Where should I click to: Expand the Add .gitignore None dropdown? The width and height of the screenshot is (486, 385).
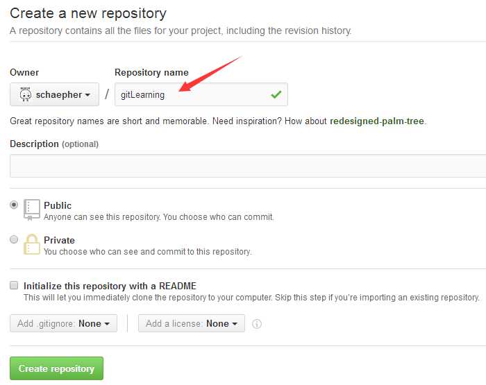(x=64, y=323)
